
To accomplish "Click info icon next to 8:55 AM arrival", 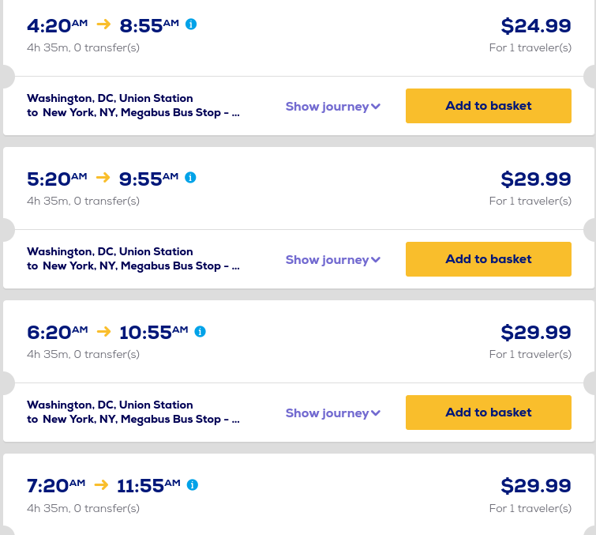I will coord(191,24).
